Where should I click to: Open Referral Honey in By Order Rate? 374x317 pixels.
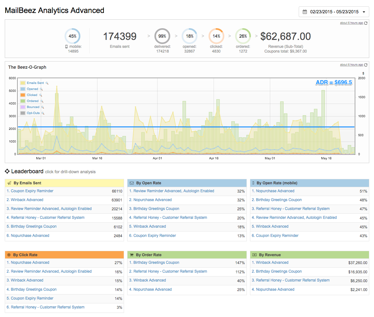tap(170, 271)
